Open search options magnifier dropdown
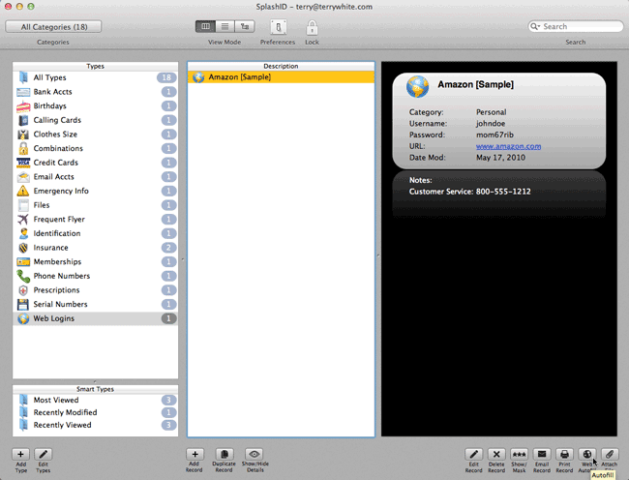The width and height of the screenshot is (629, 480). [535, 26]
